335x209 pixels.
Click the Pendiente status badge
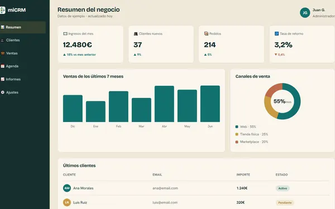tap(285, 203)
